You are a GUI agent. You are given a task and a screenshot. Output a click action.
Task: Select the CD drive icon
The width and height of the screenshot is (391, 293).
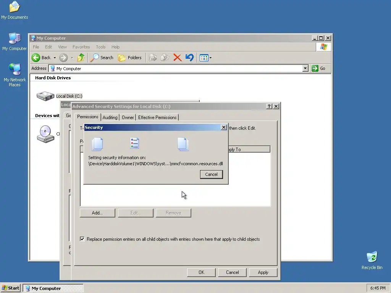[45, 134]
